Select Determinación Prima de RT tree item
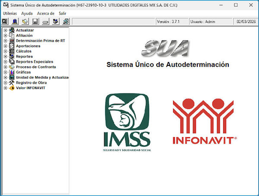This screenshot has width=259, height=196. [x=40, y=40]
